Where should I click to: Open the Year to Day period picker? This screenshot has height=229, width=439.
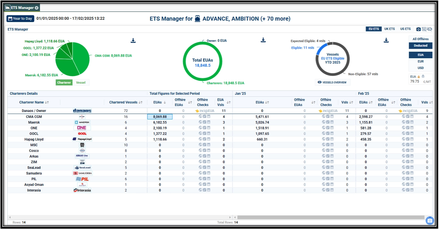tap(20, 18)
